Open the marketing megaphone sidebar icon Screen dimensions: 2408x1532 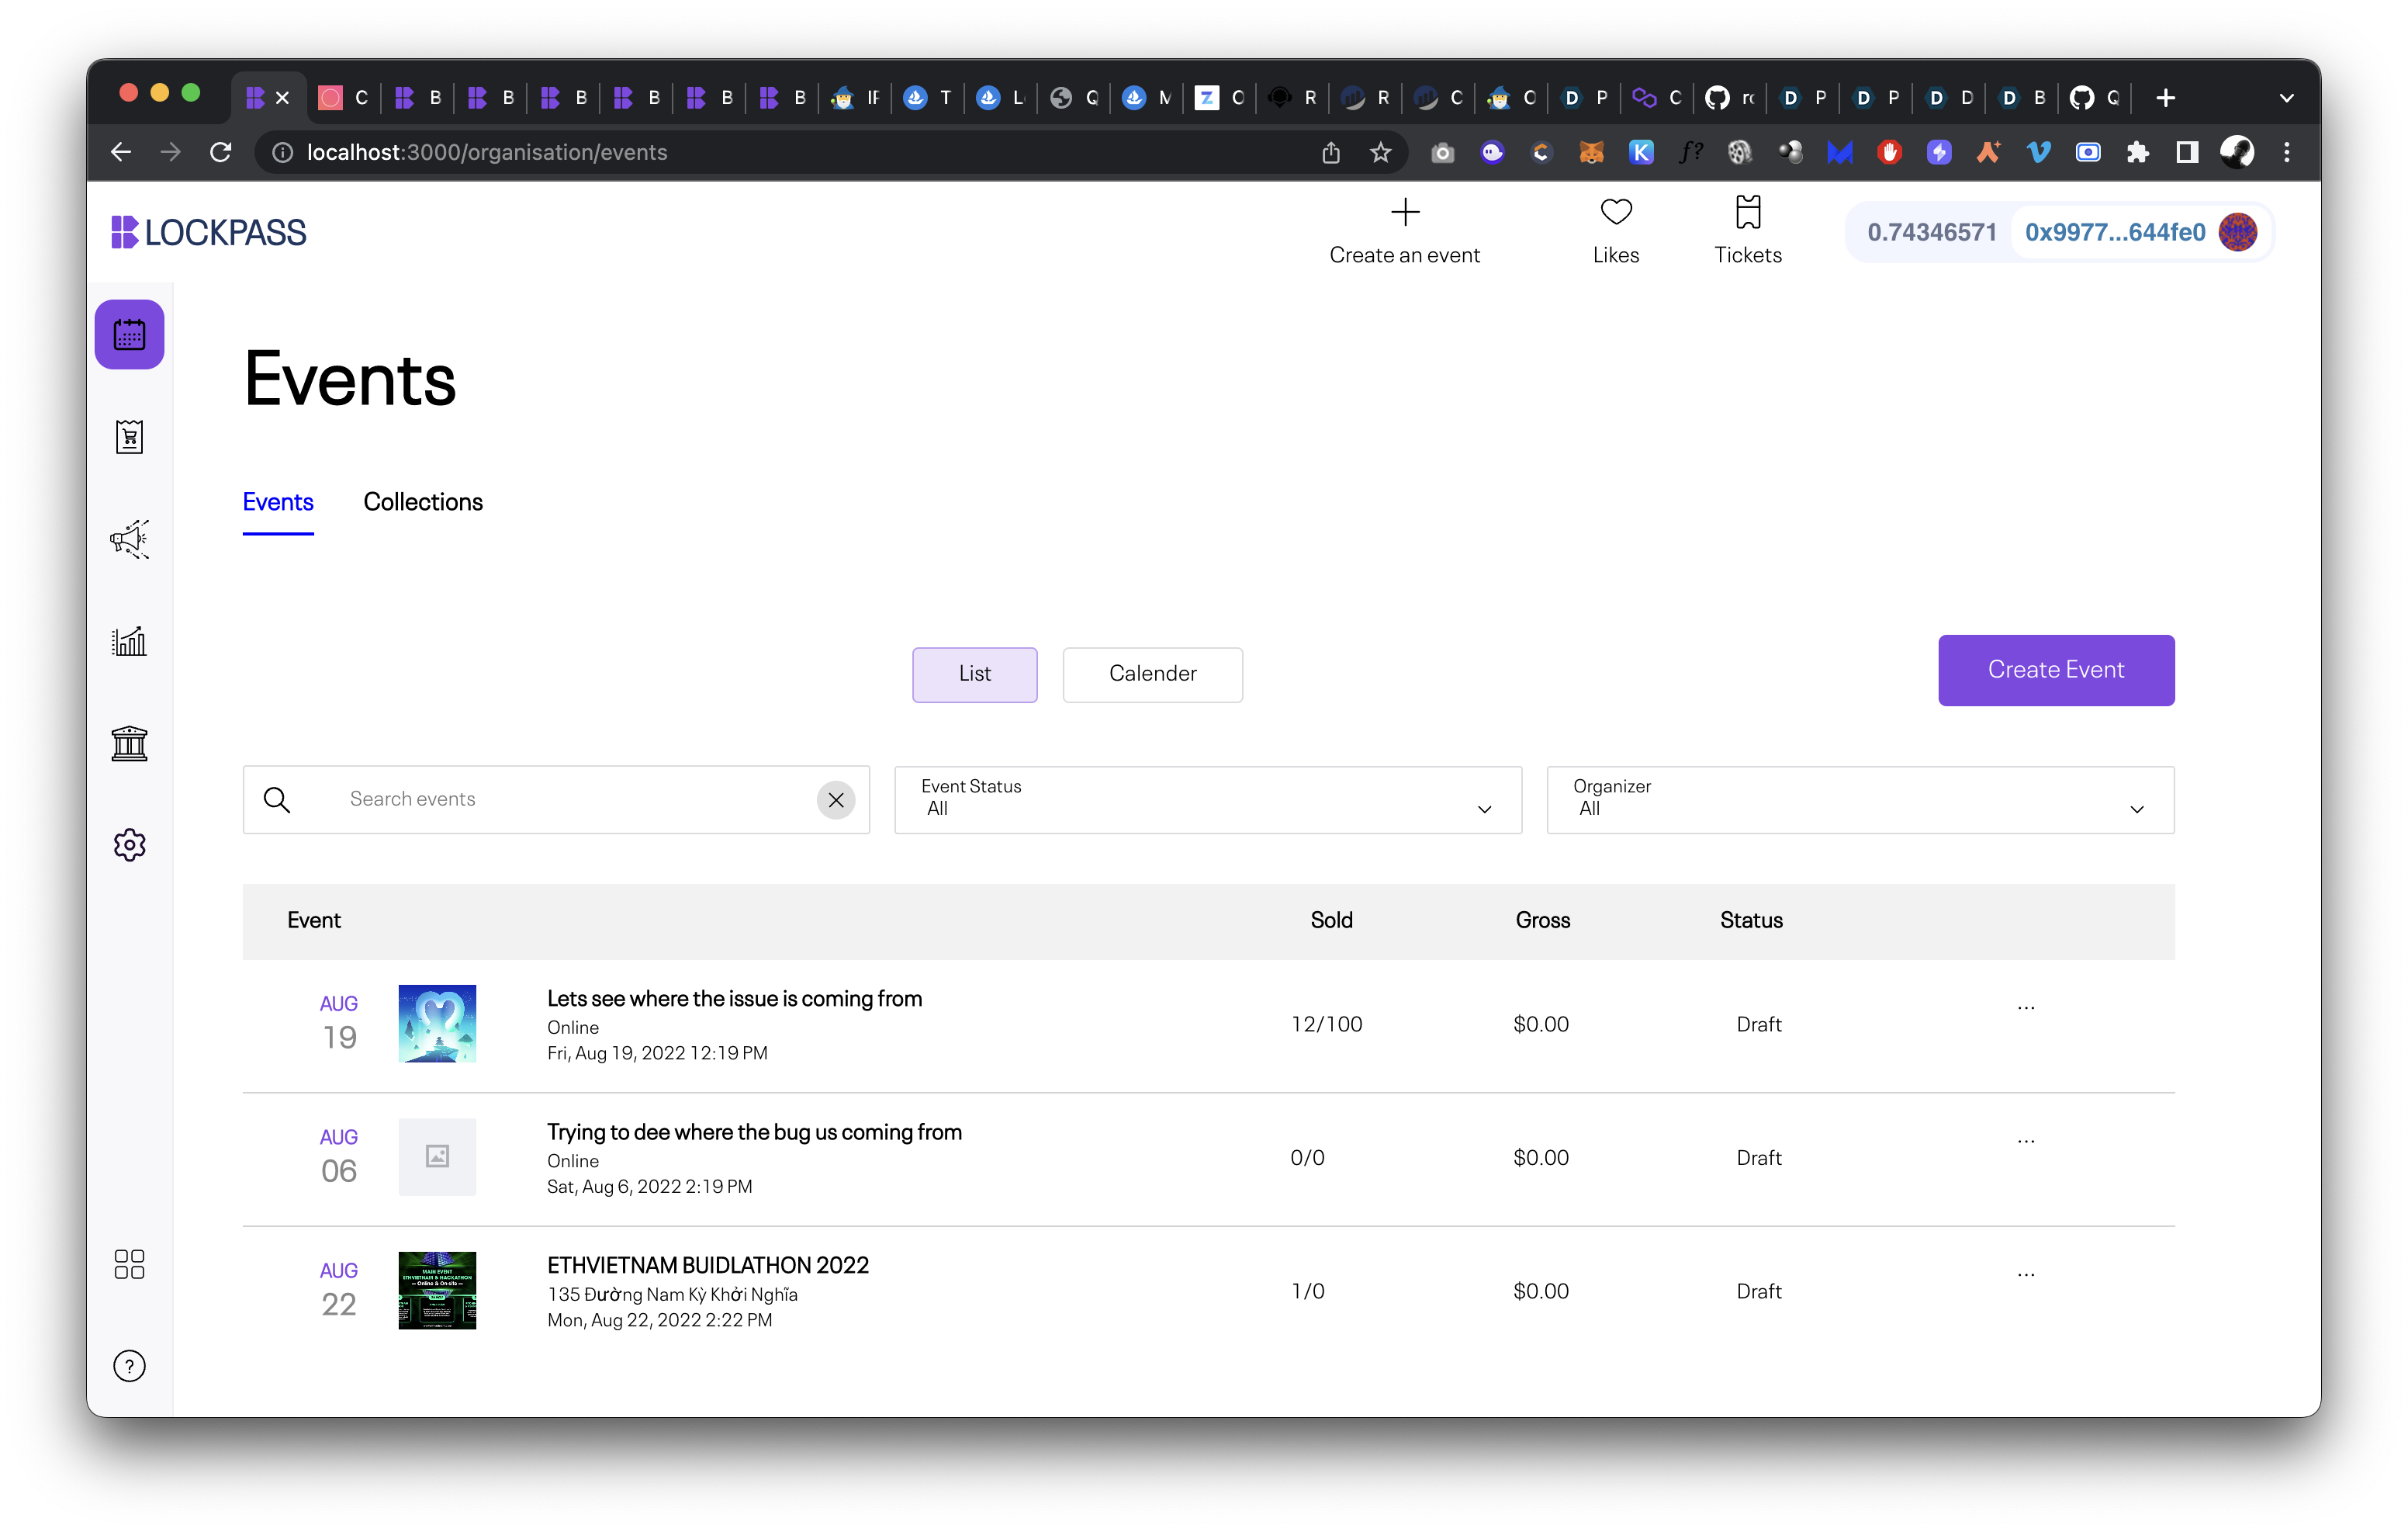129,539
